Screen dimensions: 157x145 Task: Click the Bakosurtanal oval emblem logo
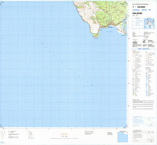135,42
